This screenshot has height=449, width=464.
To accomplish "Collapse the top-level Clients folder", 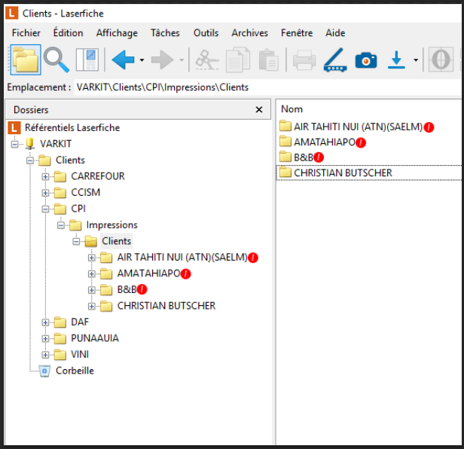I will tap(30, 160).
